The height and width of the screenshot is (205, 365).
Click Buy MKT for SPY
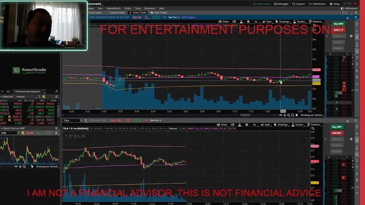(x=338, y=24)
